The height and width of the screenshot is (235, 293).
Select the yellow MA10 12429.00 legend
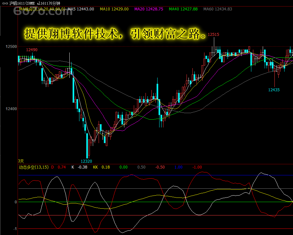pyautogui.click(x=114, y=9)
